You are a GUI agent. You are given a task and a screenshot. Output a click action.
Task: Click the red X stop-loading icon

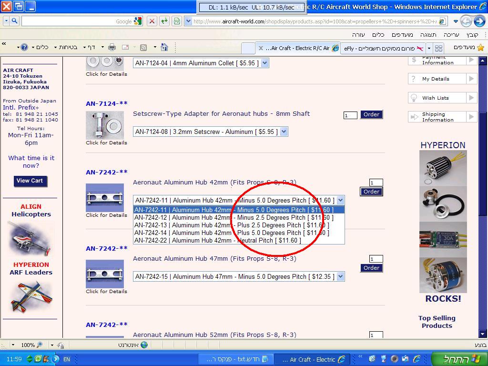point(152,21)
